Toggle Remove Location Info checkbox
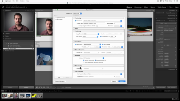 [95, 60]
